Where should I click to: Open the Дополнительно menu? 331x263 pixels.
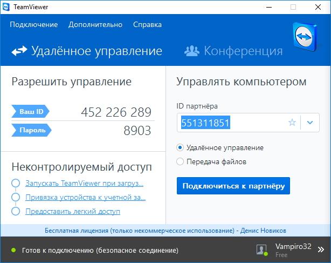[95, 25]
